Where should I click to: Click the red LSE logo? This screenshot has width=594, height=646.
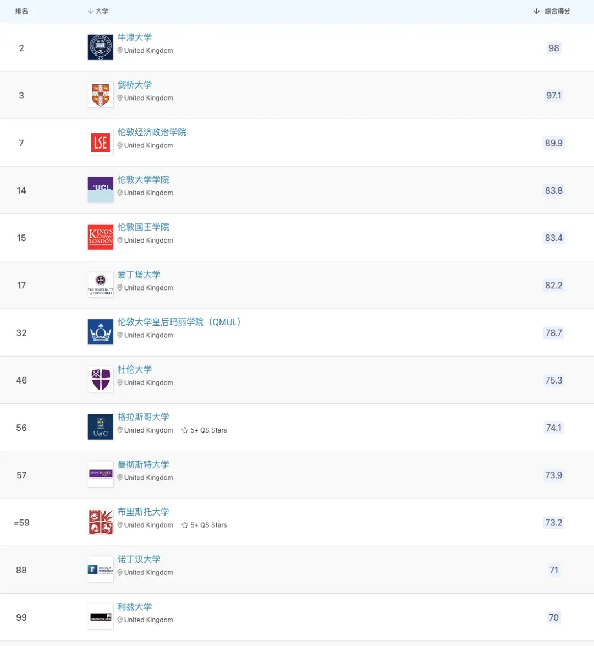click(101, 143)
